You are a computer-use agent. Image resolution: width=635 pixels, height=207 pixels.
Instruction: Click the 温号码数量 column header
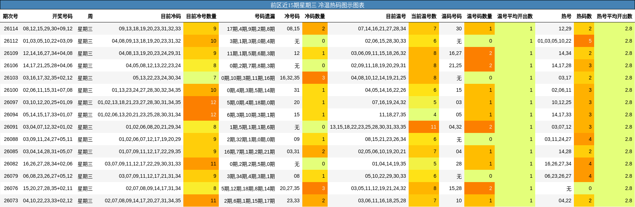point(480,16)
